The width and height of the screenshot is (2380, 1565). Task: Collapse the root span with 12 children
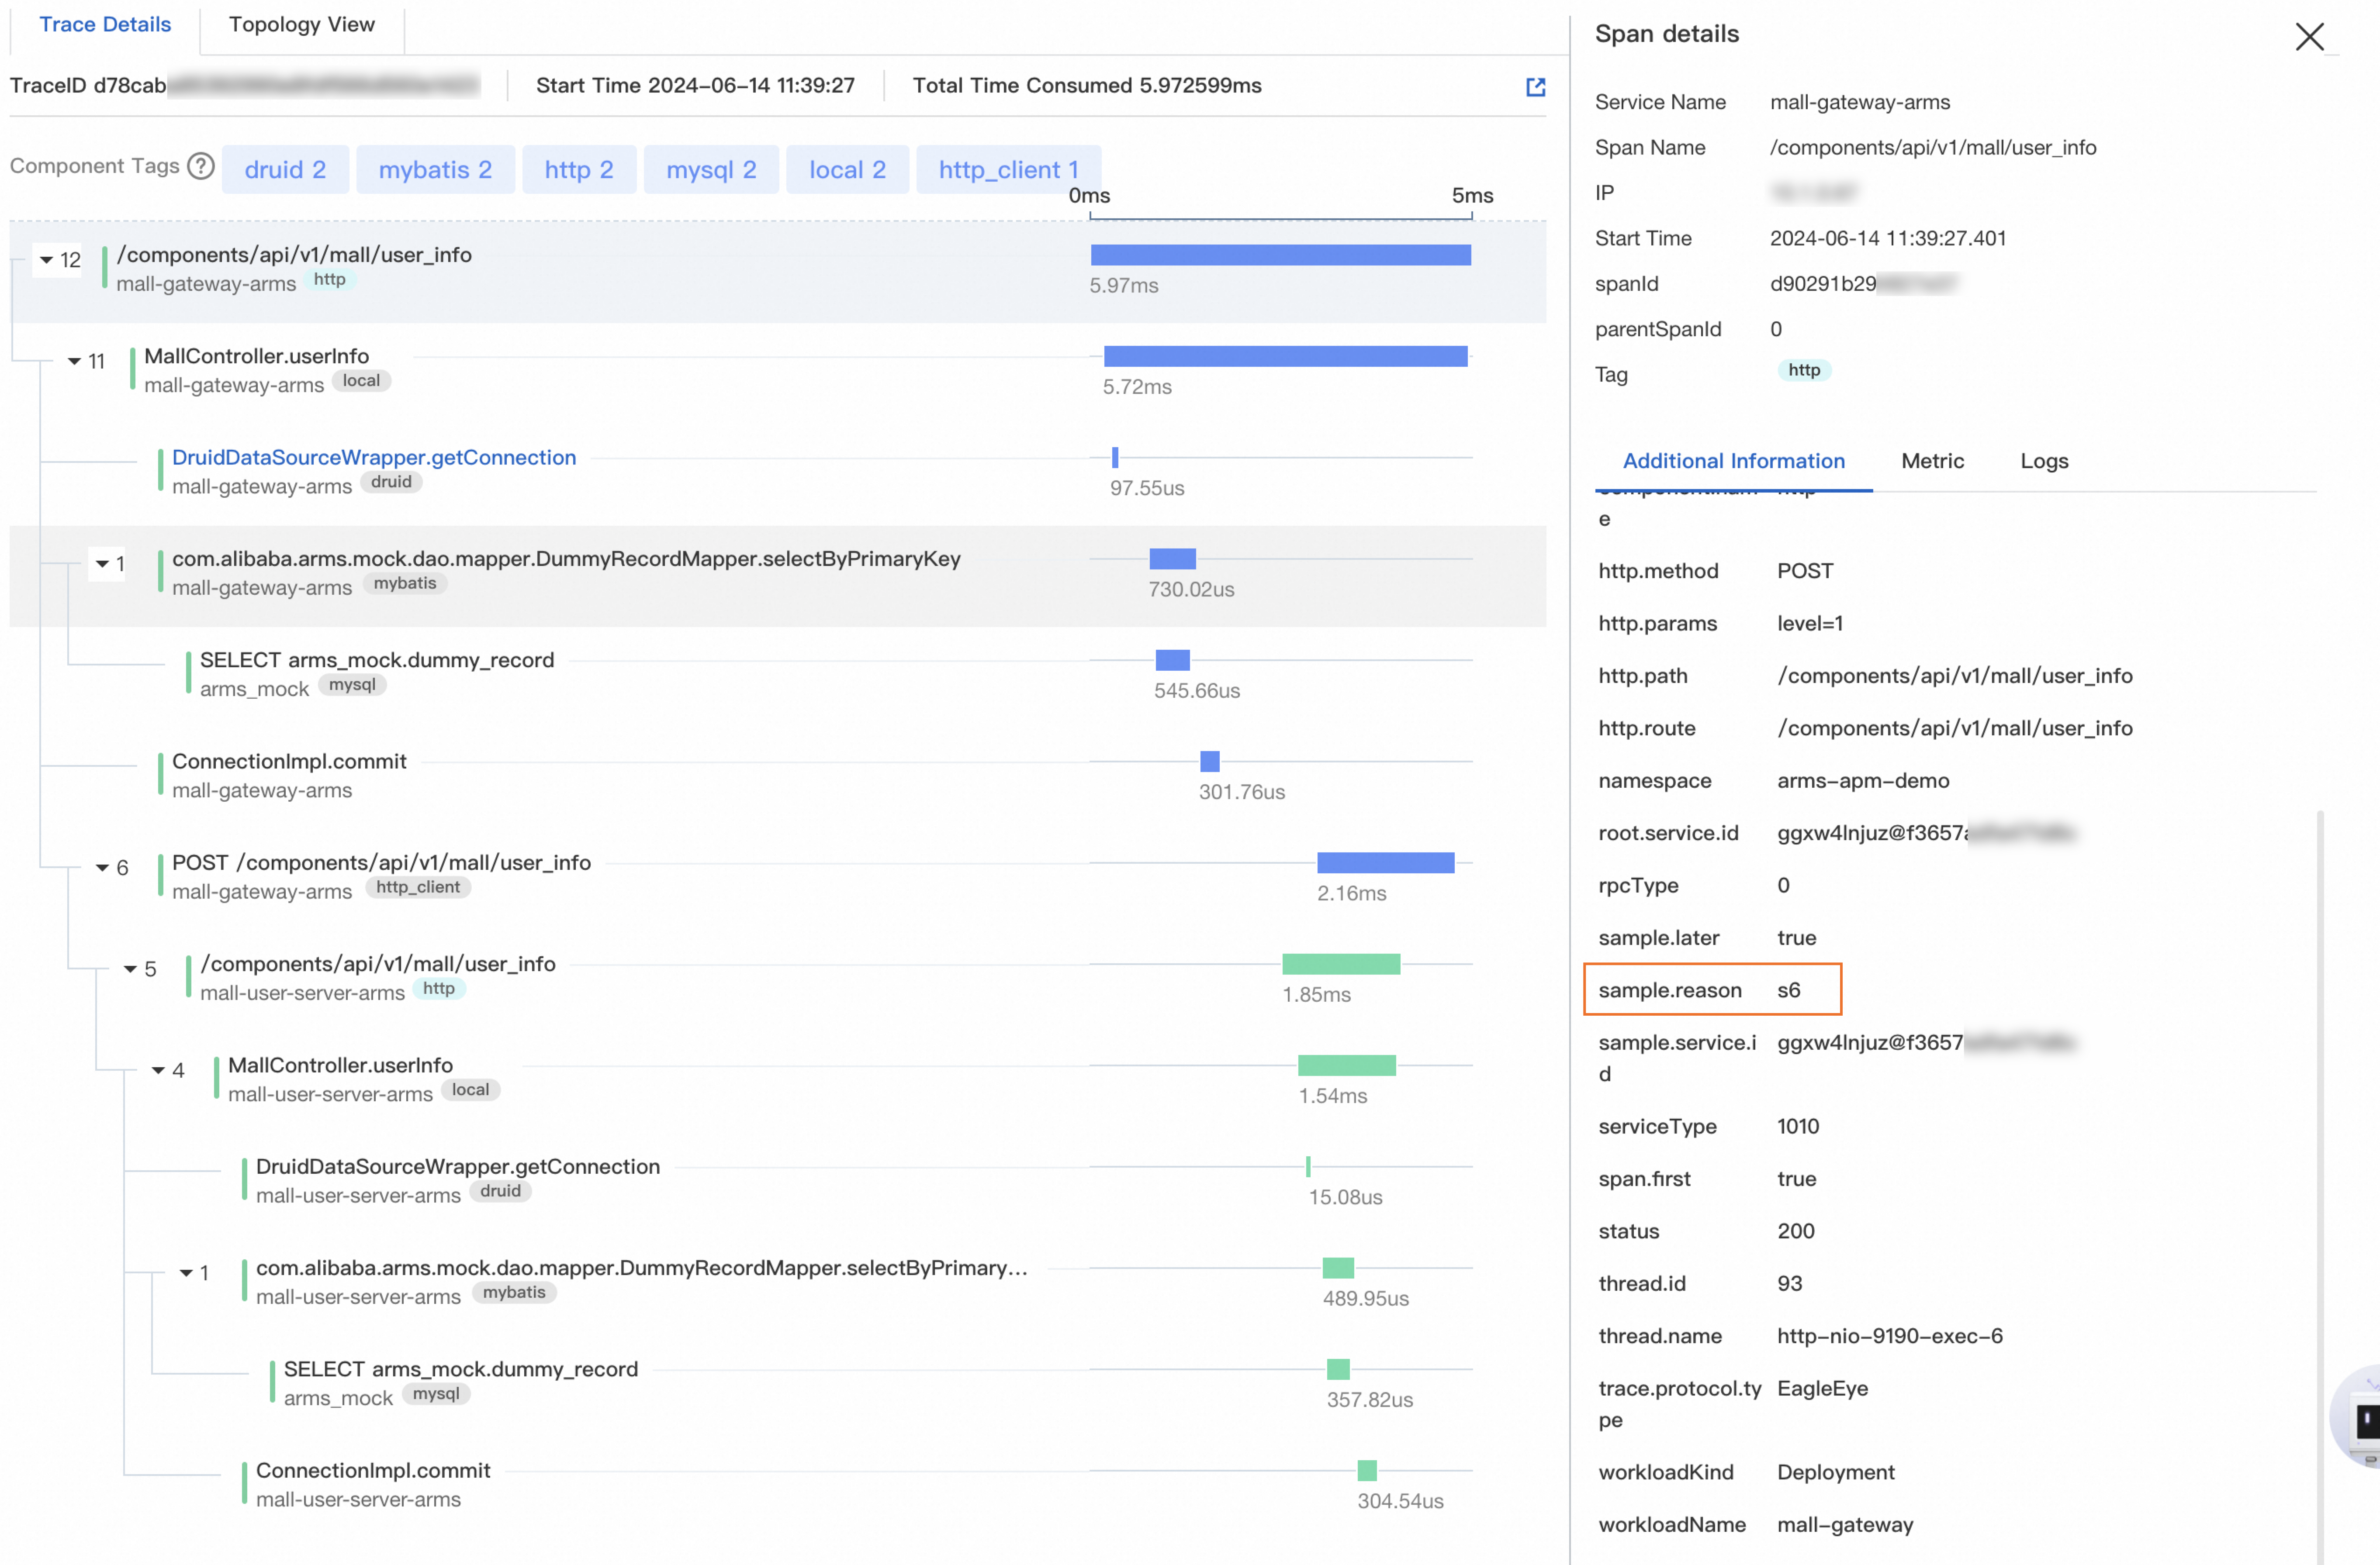46,260
